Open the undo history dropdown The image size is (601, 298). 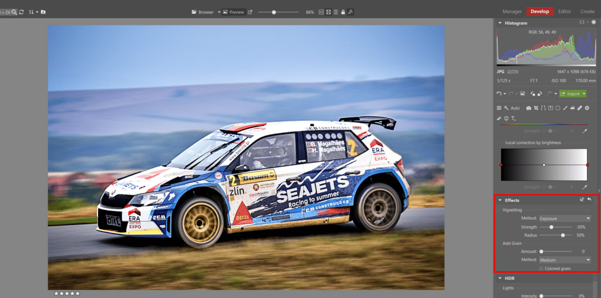[505, 93]
